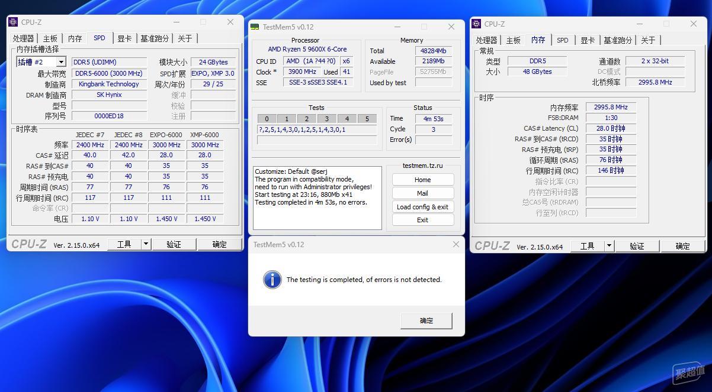
Task: Open the 显卡 tab in left CPU-Z window
Action: point(124,38)
